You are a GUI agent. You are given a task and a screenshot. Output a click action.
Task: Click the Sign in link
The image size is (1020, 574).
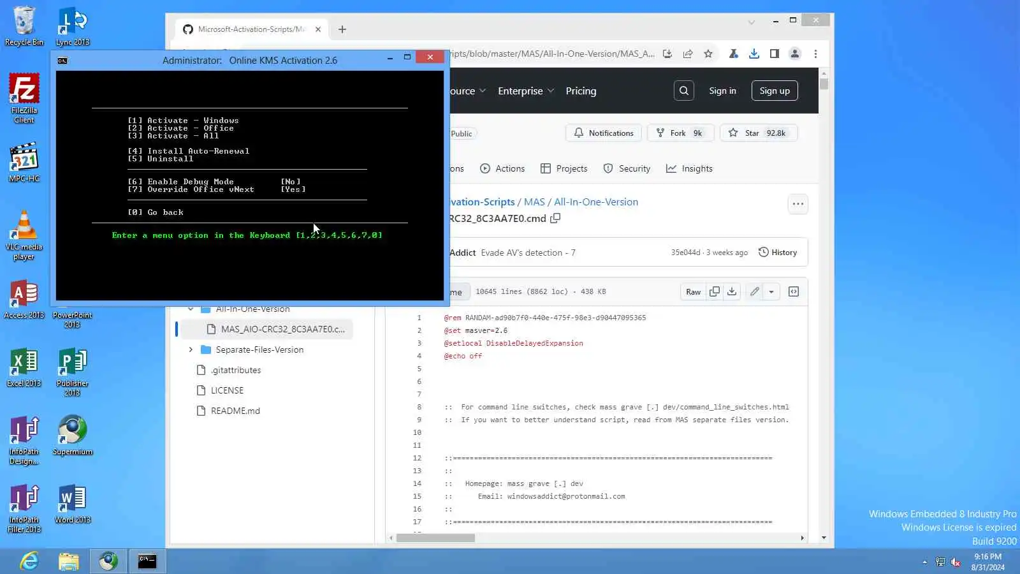pyautogui.click(x=722, y=91)
